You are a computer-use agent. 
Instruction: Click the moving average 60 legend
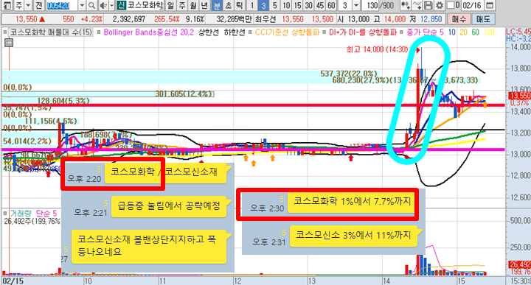coord(476,32)
